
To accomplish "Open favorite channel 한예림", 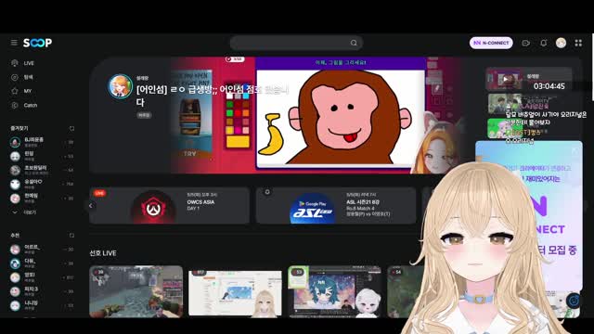I will [42, 198].
